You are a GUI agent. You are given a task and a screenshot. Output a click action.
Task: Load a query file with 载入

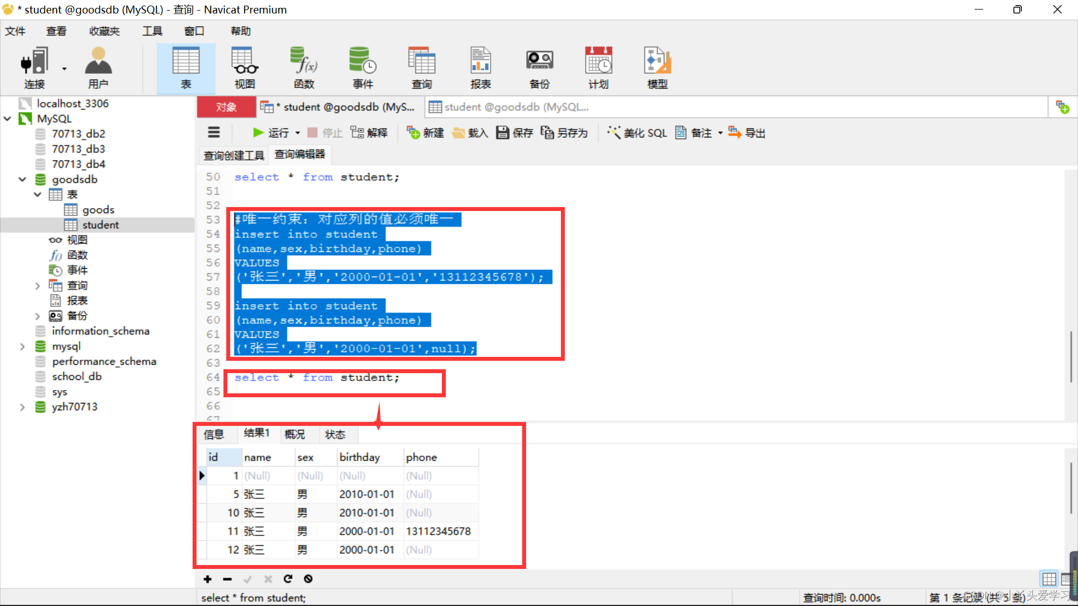pyautogui.click(x=470, y=133)
